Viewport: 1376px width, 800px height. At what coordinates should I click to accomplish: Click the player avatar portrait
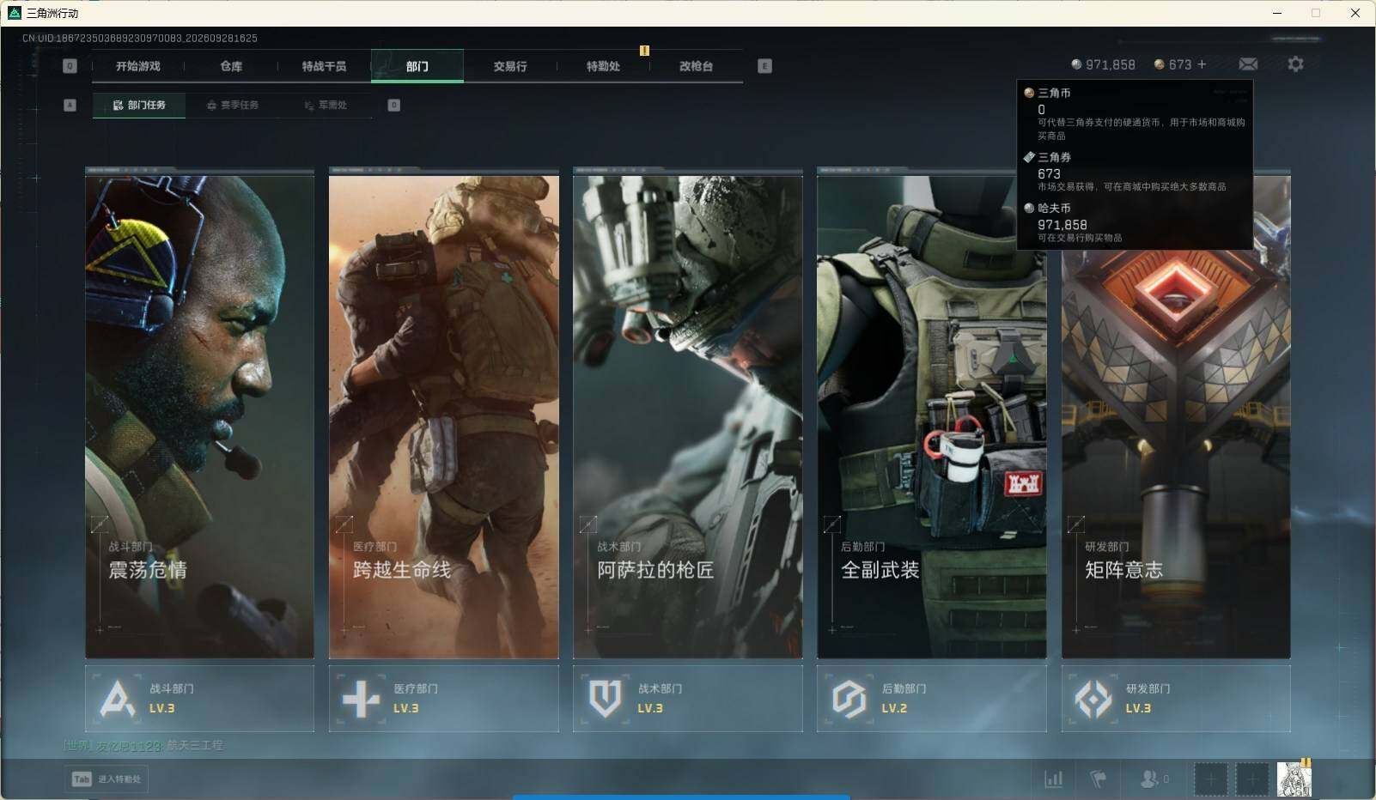click(x=1294, y=779)
